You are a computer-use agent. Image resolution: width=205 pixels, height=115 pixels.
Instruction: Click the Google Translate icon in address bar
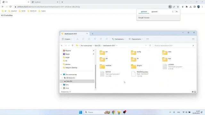170,7
